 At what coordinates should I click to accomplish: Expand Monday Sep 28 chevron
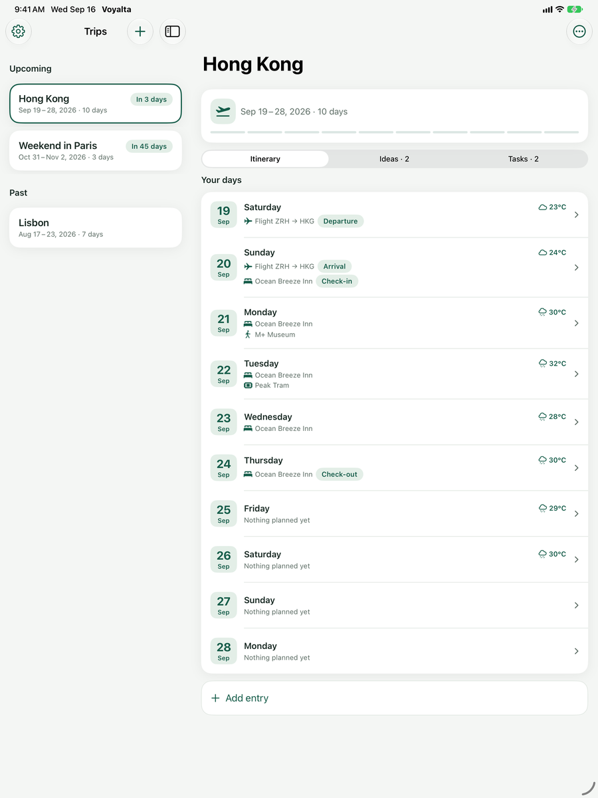(576, 651)
